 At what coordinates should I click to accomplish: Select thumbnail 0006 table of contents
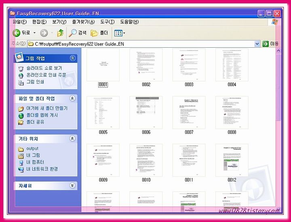tap(146, 112)
